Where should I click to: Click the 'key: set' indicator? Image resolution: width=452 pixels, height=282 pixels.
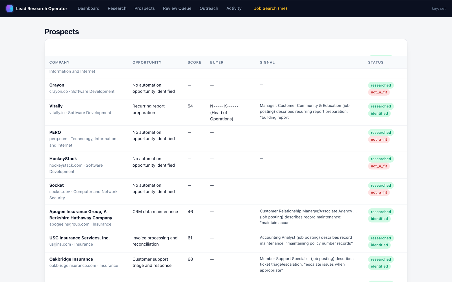pyautogui.click(x=438, y=8)
